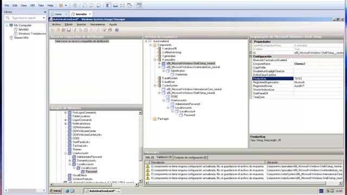Select the ProductKey property row

pos(298,79)
